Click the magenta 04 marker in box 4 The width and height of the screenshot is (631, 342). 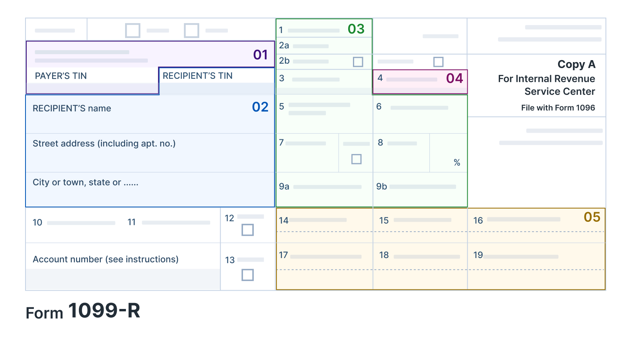[455, 78]
